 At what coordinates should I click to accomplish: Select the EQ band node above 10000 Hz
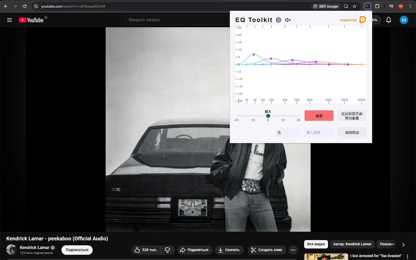click(x=348, y=64)
